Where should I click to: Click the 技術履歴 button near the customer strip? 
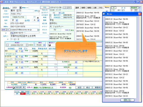coord(28,93)
